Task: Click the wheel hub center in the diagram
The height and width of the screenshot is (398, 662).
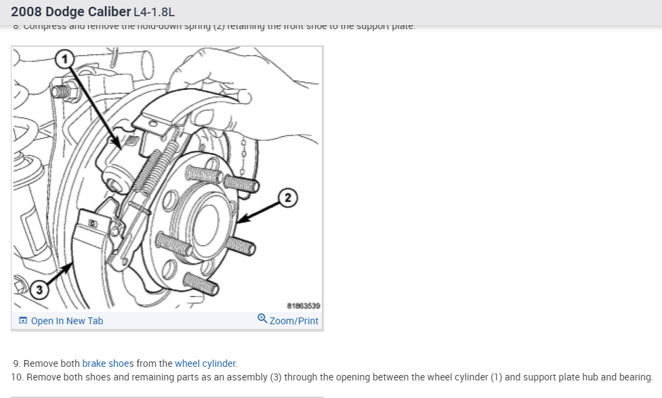Action: (205, 223)
